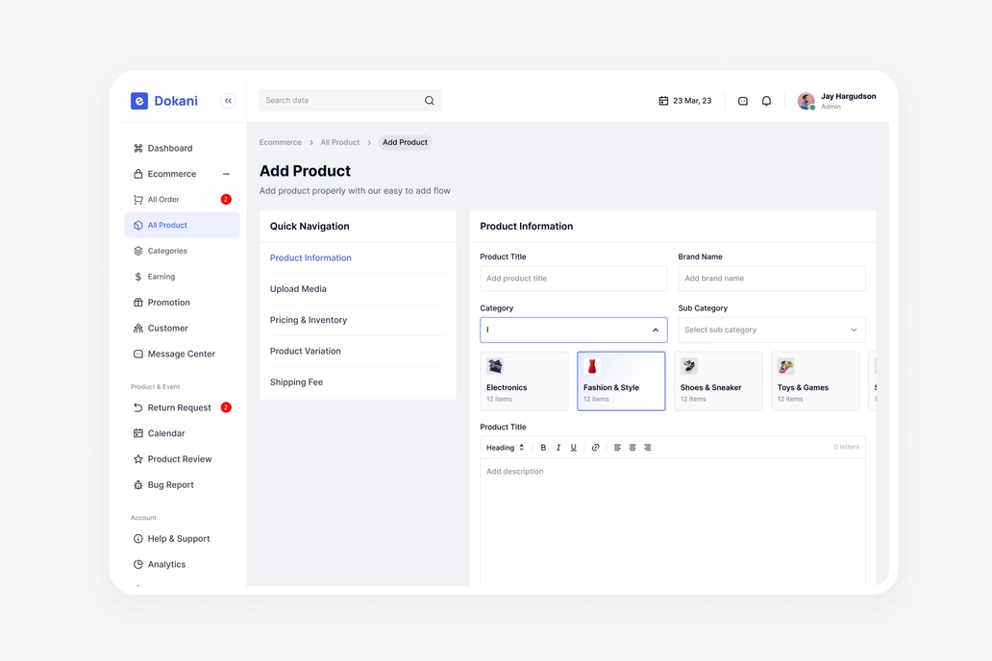Screen dimensions: 992x661
Task: Click the search magnifier icon
Action: (x=429, y=101)
